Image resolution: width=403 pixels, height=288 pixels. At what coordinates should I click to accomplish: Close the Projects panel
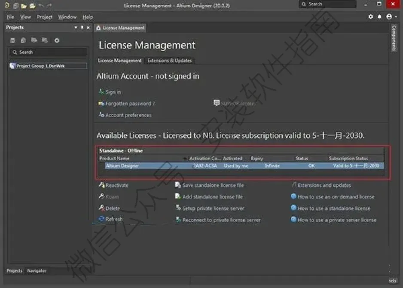click(88, 27)
